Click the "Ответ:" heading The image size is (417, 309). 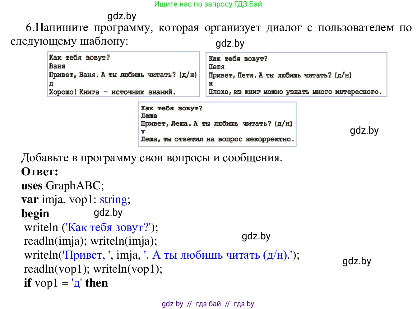pyautogui.click(x=40, y=172)
